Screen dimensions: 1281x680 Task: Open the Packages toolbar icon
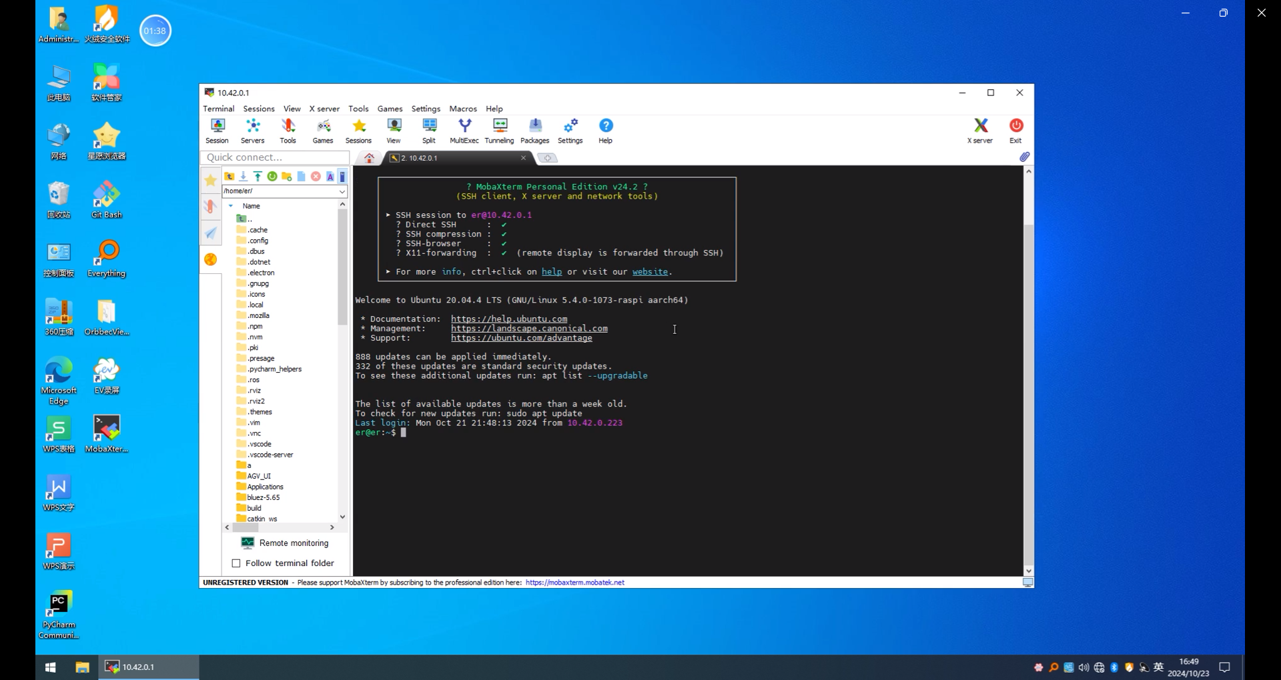tap(535, 131)
